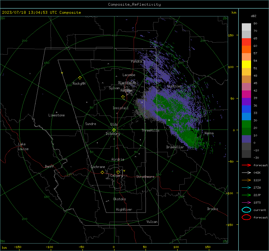Click the asterisk marker above Limestone
This screenshot has height=251, width=269.
[x=56, y=113]
